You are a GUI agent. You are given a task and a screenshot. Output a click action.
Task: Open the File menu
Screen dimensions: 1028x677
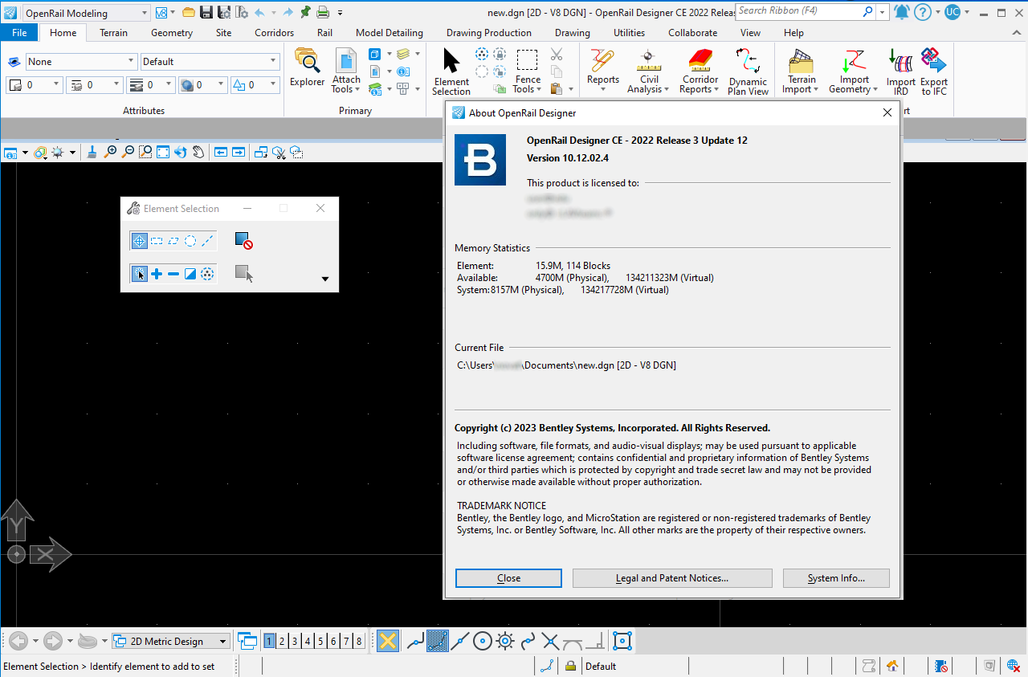[19, 33]
